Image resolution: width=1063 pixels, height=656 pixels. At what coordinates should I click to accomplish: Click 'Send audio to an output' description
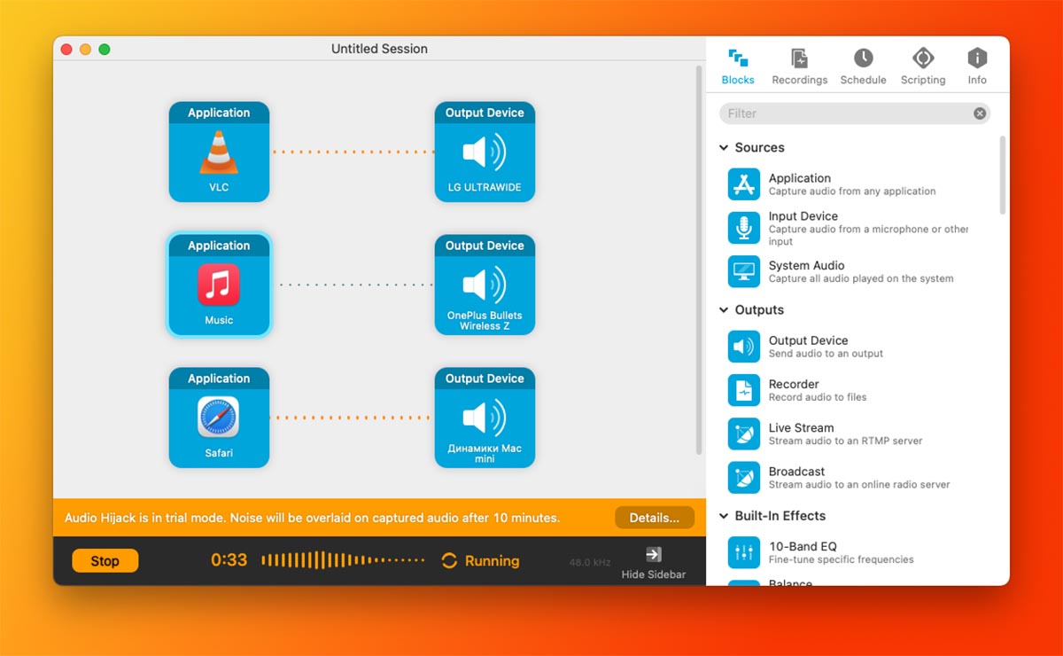coord(826,354)
